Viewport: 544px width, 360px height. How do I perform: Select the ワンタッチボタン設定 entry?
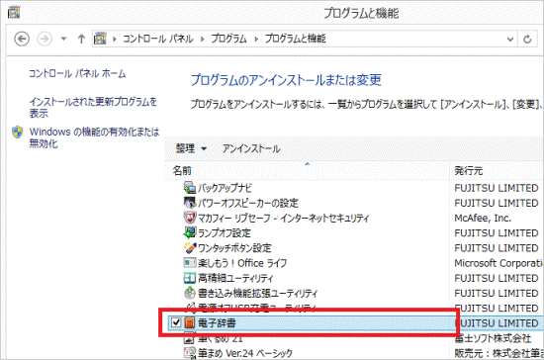click(x=234, y=247)
